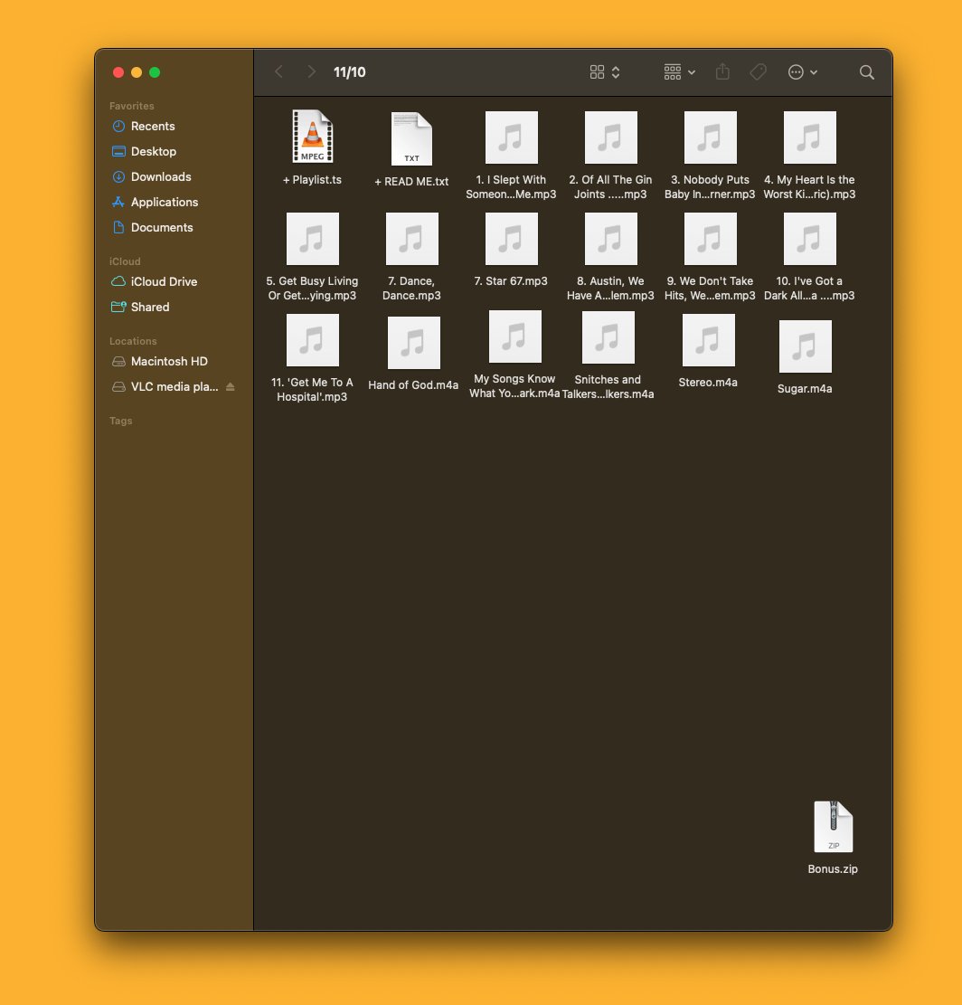Click the Tags section header
962x1005 pixels.
120,421
